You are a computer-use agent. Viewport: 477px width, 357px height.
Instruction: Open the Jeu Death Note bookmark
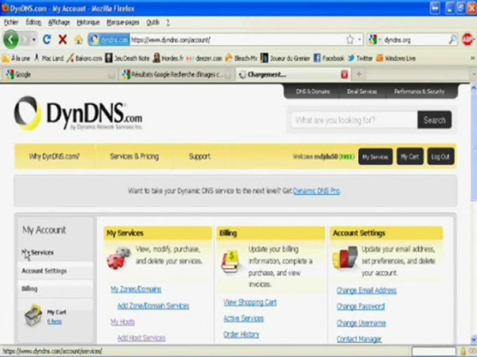127,58
